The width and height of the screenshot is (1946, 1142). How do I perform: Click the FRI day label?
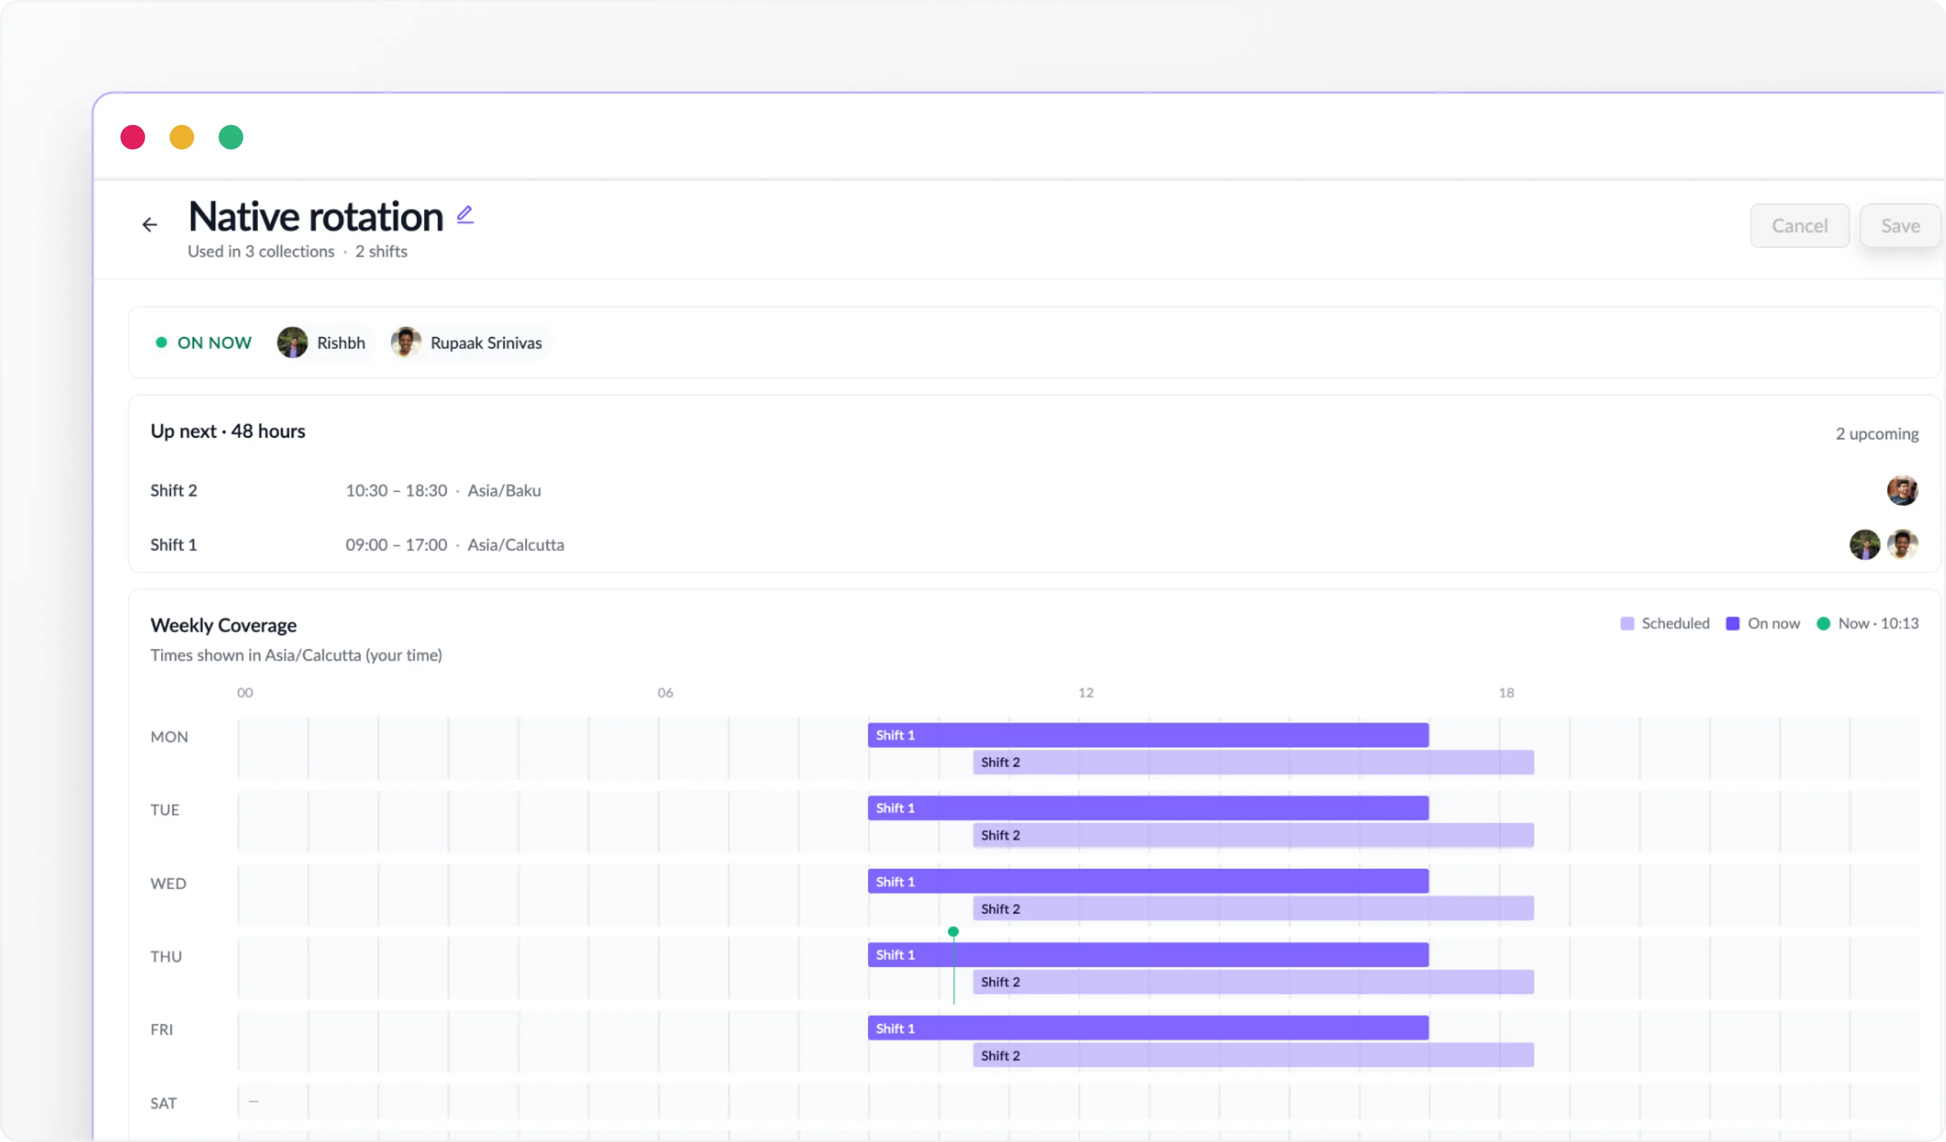161,1030
